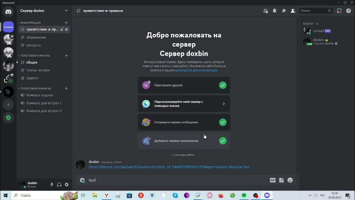The width and height of the screenshot is (355, 200).
Task: Open the ресурсы channel
Action: point(44,45)
